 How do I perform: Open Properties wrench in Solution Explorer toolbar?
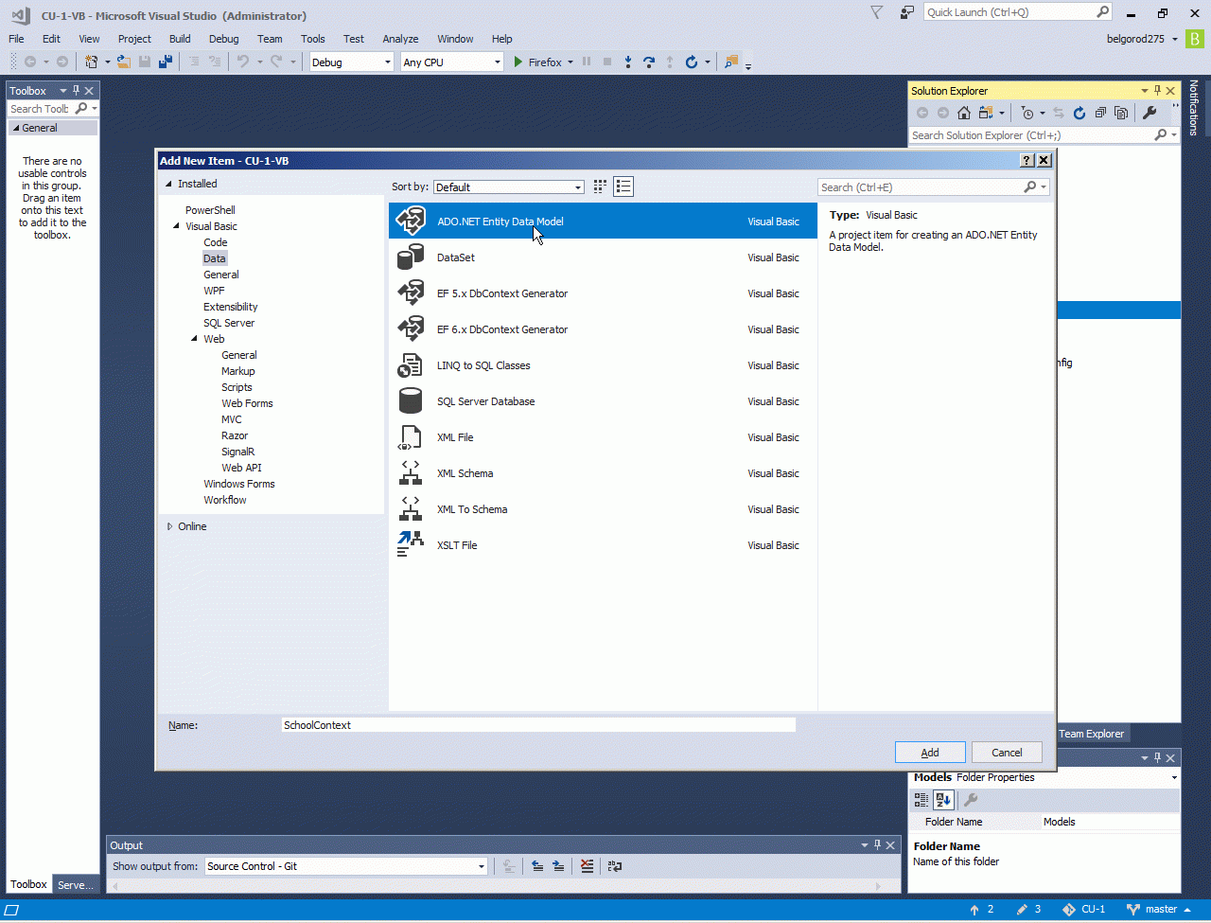point(1150,114)
